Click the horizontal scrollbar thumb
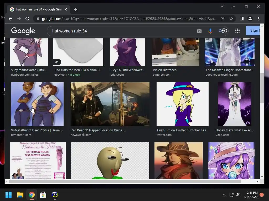 coord(125,182)
